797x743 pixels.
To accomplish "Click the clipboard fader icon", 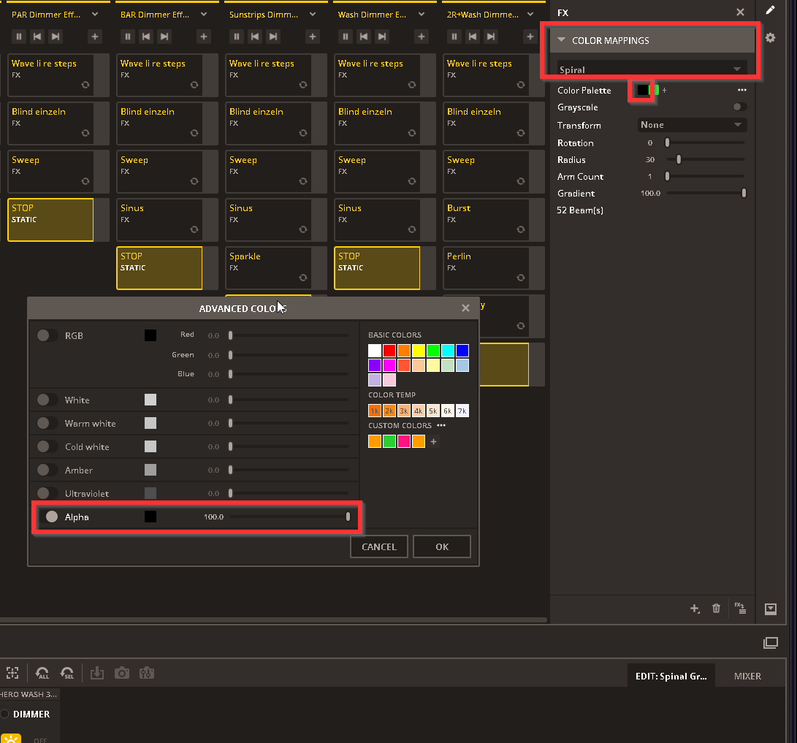I will click(x=147, y=674).
